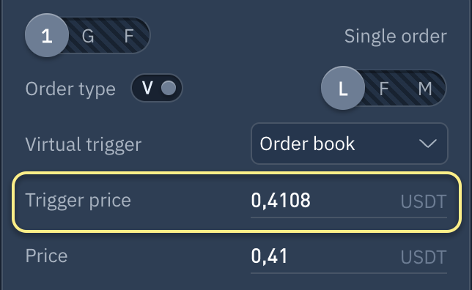
Task: Switch order mode to 'G' option
Action: tap(88, 36)
